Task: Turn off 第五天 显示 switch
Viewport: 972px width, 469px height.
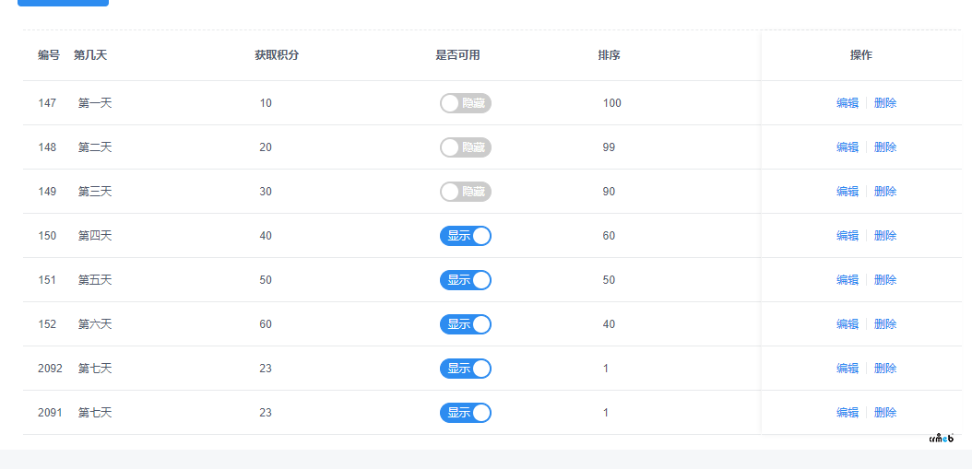Action: pyautogui.click(x=465, y=280)
